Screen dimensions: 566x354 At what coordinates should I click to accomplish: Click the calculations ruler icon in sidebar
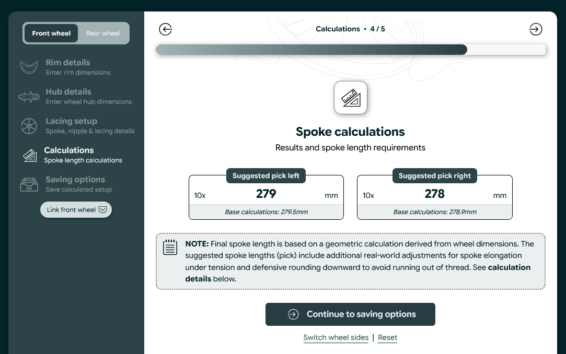tap(29, 155)
